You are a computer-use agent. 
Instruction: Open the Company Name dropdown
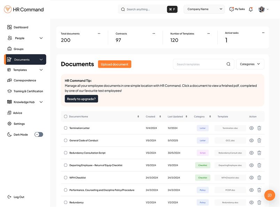(x=204, y=9)
